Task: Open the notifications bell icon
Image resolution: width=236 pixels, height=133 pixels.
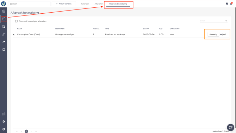Action: click(231, 4)
